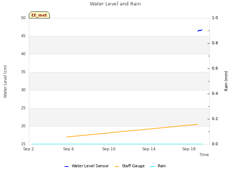231x173 pixels.
Task: Click the Rain (mm) axis title
Action: click(226, 81)
